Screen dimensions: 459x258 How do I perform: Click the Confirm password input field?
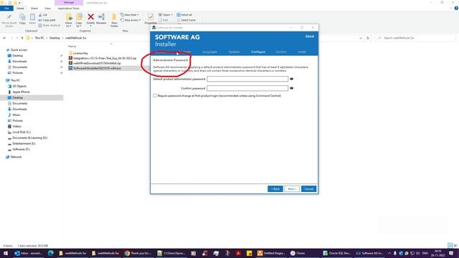247,88
